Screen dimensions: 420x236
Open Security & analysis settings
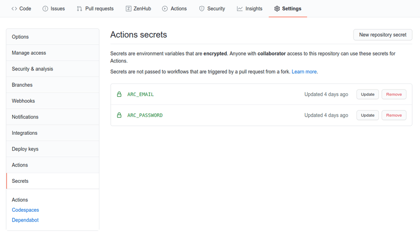[x=53, y=69]
